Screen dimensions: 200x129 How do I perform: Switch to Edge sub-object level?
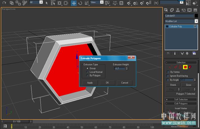pyautogui.click(x=176, y=67)
